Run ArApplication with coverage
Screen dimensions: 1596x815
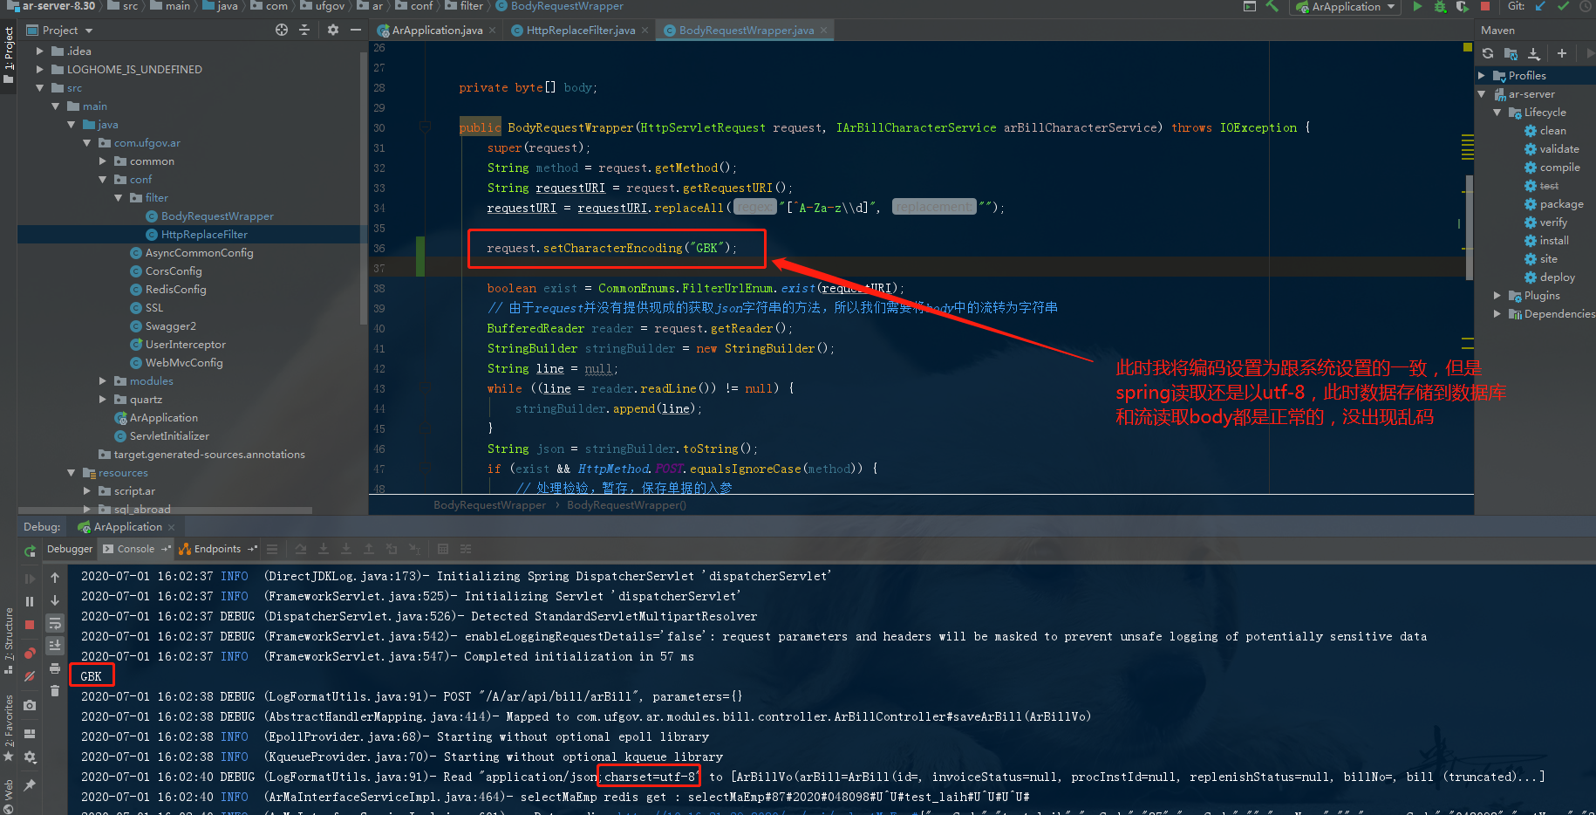(1463, 6)
